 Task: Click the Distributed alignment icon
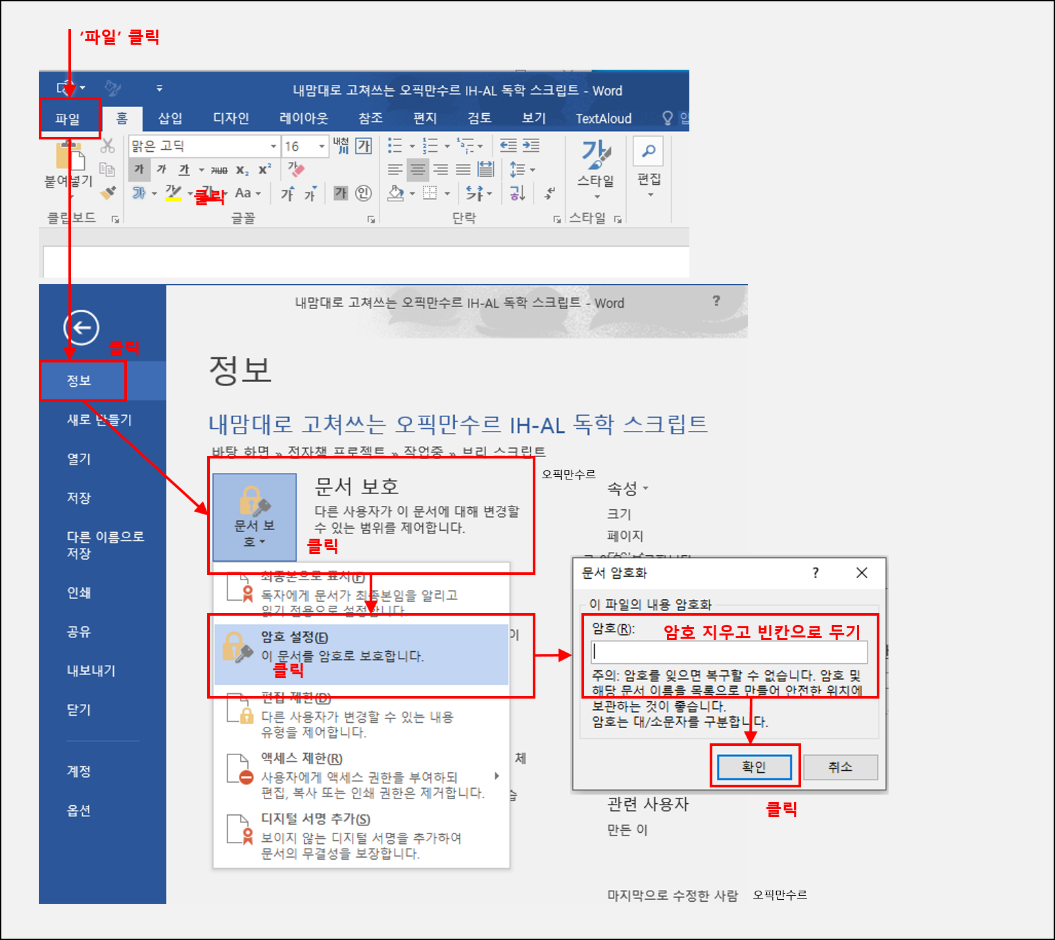(486, 169)
